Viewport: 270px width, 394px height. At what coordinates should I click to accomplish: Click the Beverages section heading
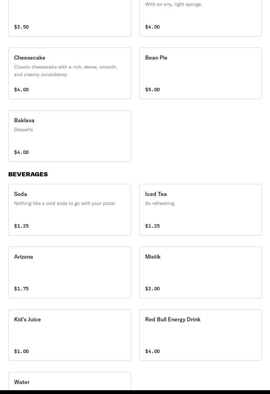28,174
